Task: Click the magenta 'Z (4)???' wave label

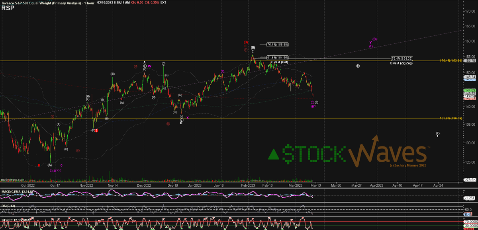Action: pyautogui.click(x=55, y=170)
